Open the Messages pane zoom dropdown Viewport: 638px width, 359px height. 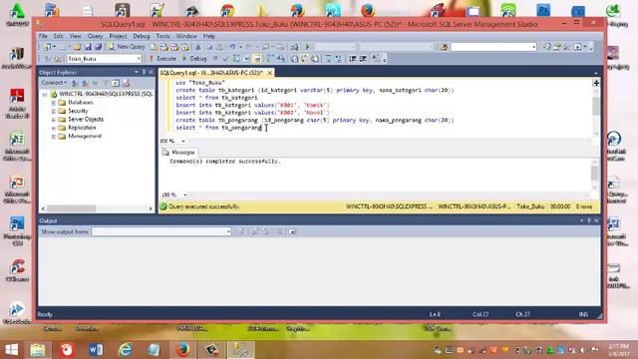tap(184, 195)
